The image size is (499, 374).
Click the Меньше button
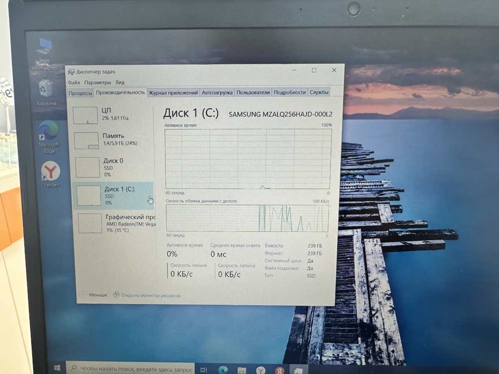pos(94,295)
